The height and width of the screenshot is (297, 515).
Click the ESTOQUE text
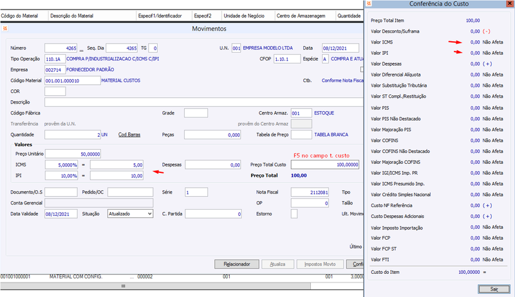click(324, 113)
